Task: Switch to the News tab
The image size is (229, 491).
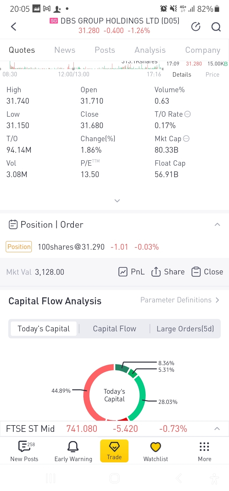Action: click(x=65, y=50)
